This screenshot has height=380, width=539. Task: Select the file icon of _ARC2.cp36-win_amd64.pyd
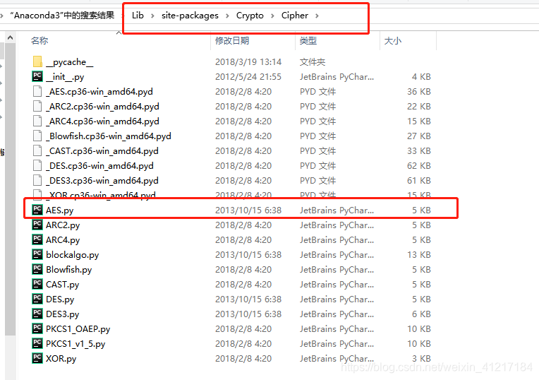37,107
